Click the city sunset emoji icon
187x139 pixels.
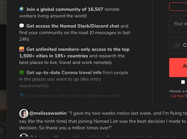[22, 49]
